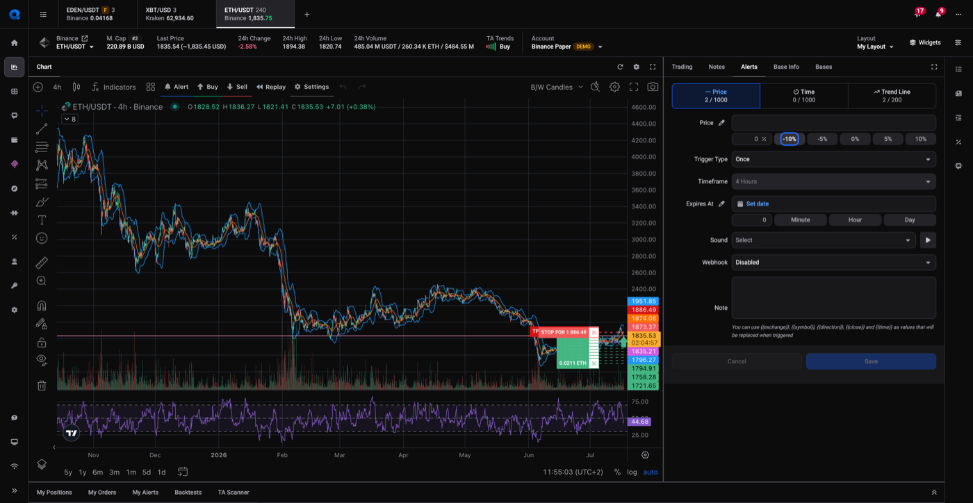Open the quick search lightning magnifier icon
The width and height of the screenshot is (973, 503).
point(596,87)
